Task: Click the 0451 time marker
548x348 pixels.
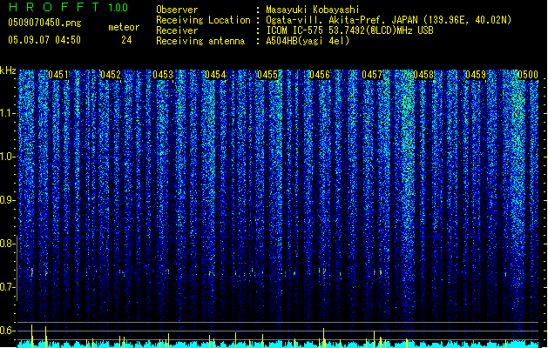Action: click(58, 75)
